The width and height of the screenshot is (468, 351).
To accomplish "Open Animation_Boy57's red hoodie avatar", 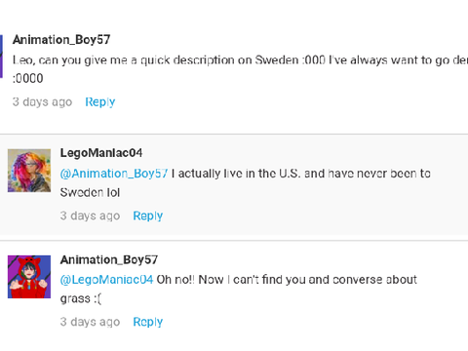I will pos(29,277).
